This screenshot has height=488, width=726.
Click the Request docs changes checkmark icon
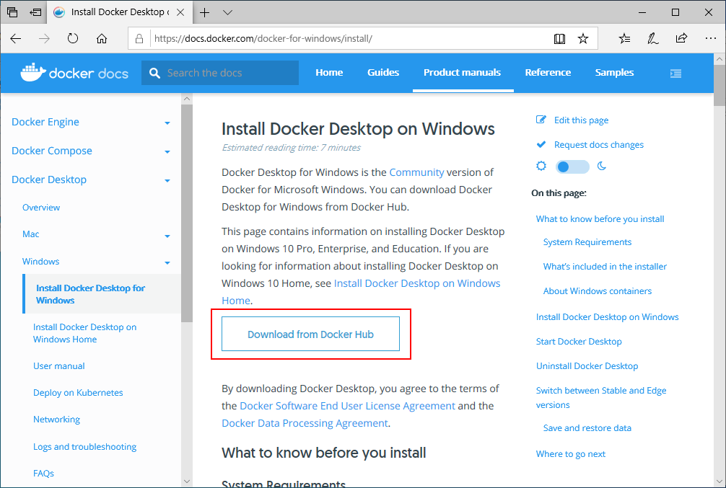coord(541,144)
